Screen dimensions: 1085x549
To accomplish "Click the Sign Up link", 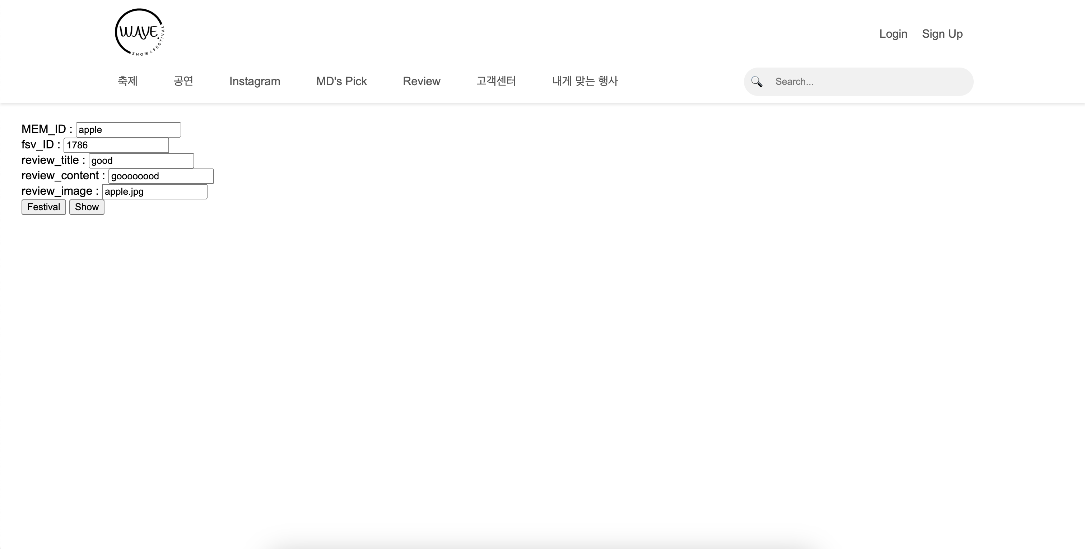I will coord(942,34).
